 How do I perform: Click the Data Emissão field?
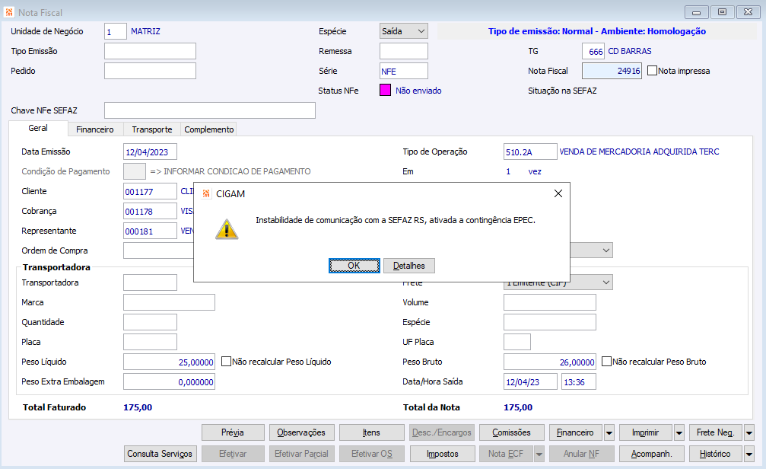point(150,152)
